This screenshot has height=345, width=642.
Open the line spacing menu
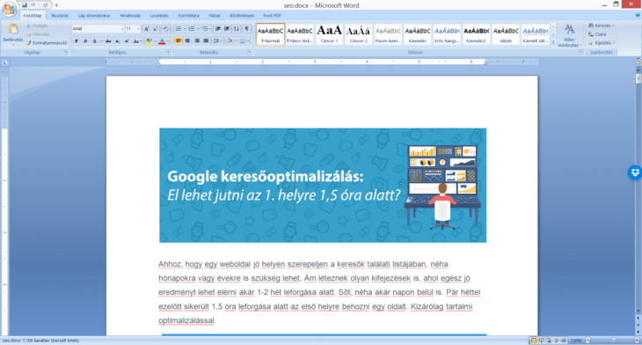[x=216, y=41]
